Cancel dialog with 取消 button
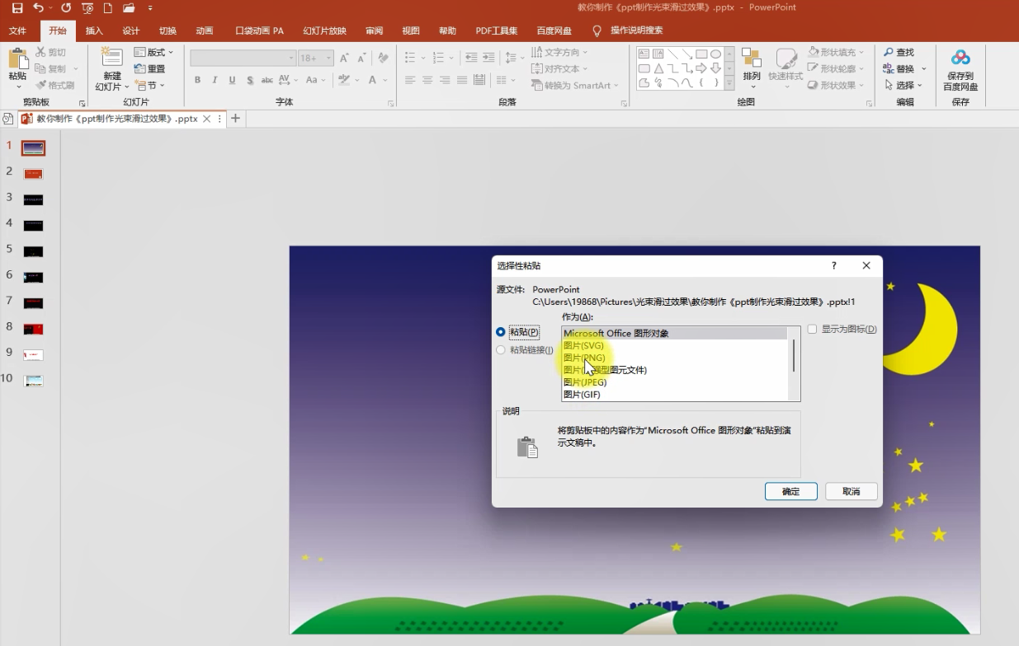Image resolution: width=1019 pixels, height=646 pixels. click(x=851, y=491)
